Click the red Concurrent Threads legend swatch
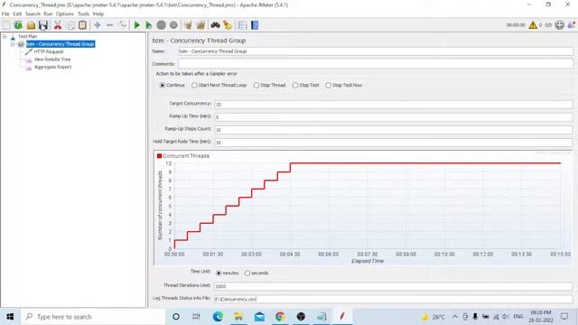Screen dimensions: 578x325 [x=159, y=156]
